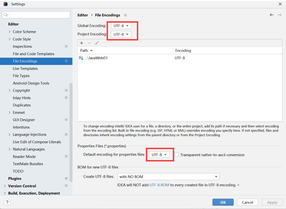Close the Settings dialog
Image resolution: width=286 pixels, height=209 pixels.
click(x=280, y=4)
